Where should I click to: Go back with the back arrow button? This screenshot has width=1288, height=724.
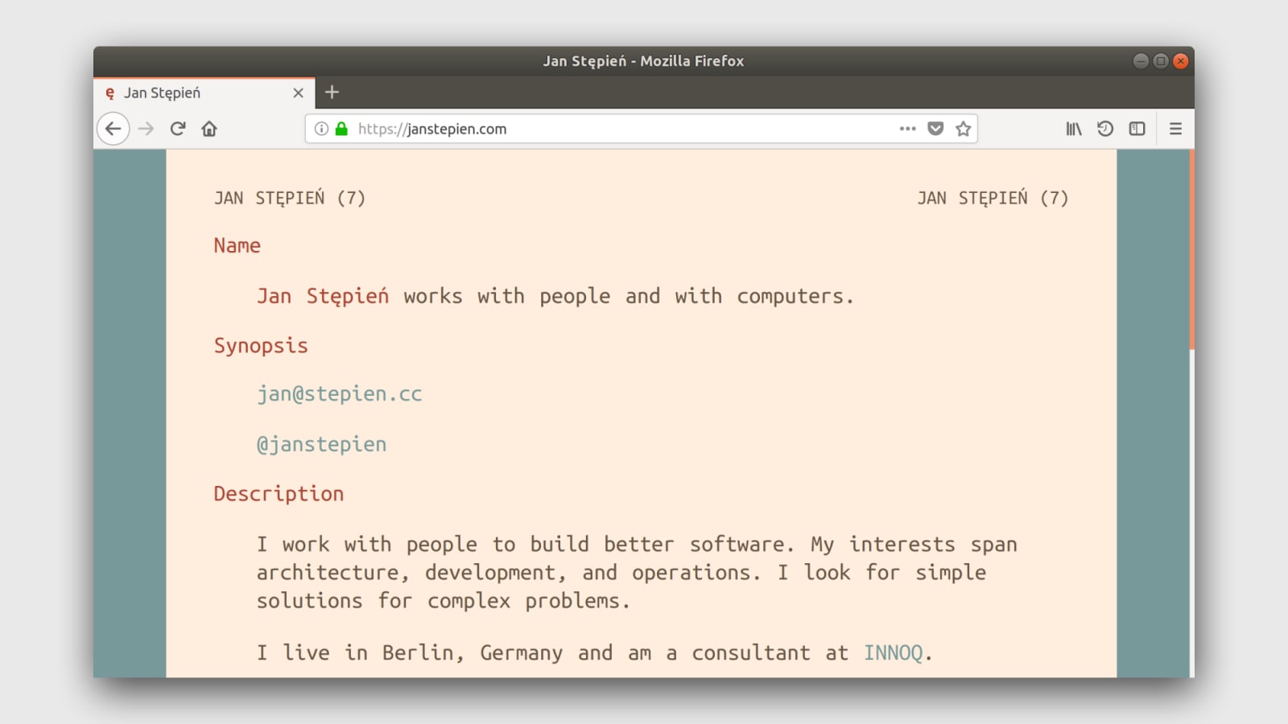pos(114,129)
